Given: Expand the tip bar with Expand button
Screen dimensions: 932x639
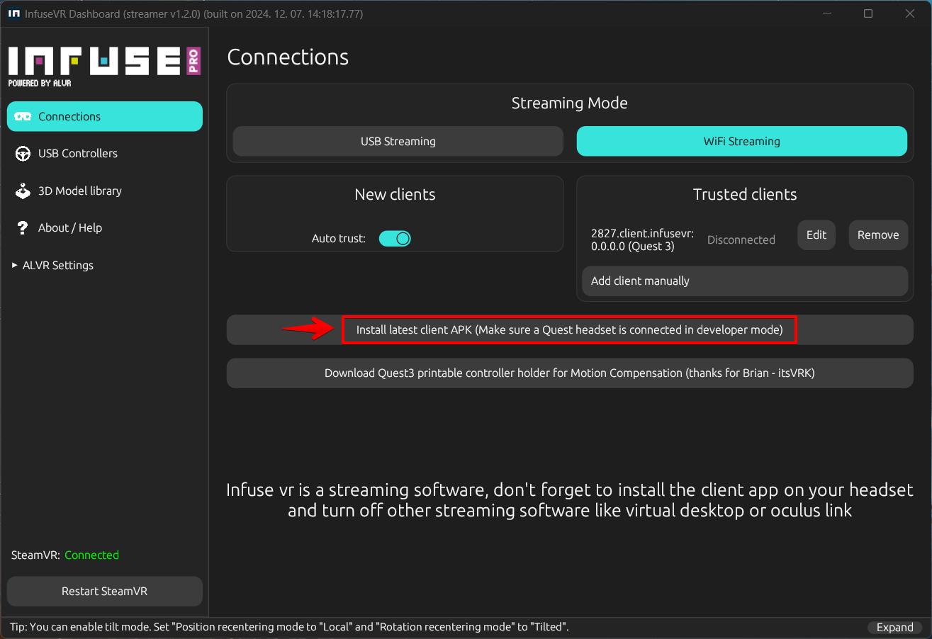Looking at the screenshot, I should pyautogui.click(x=894, y=627).
